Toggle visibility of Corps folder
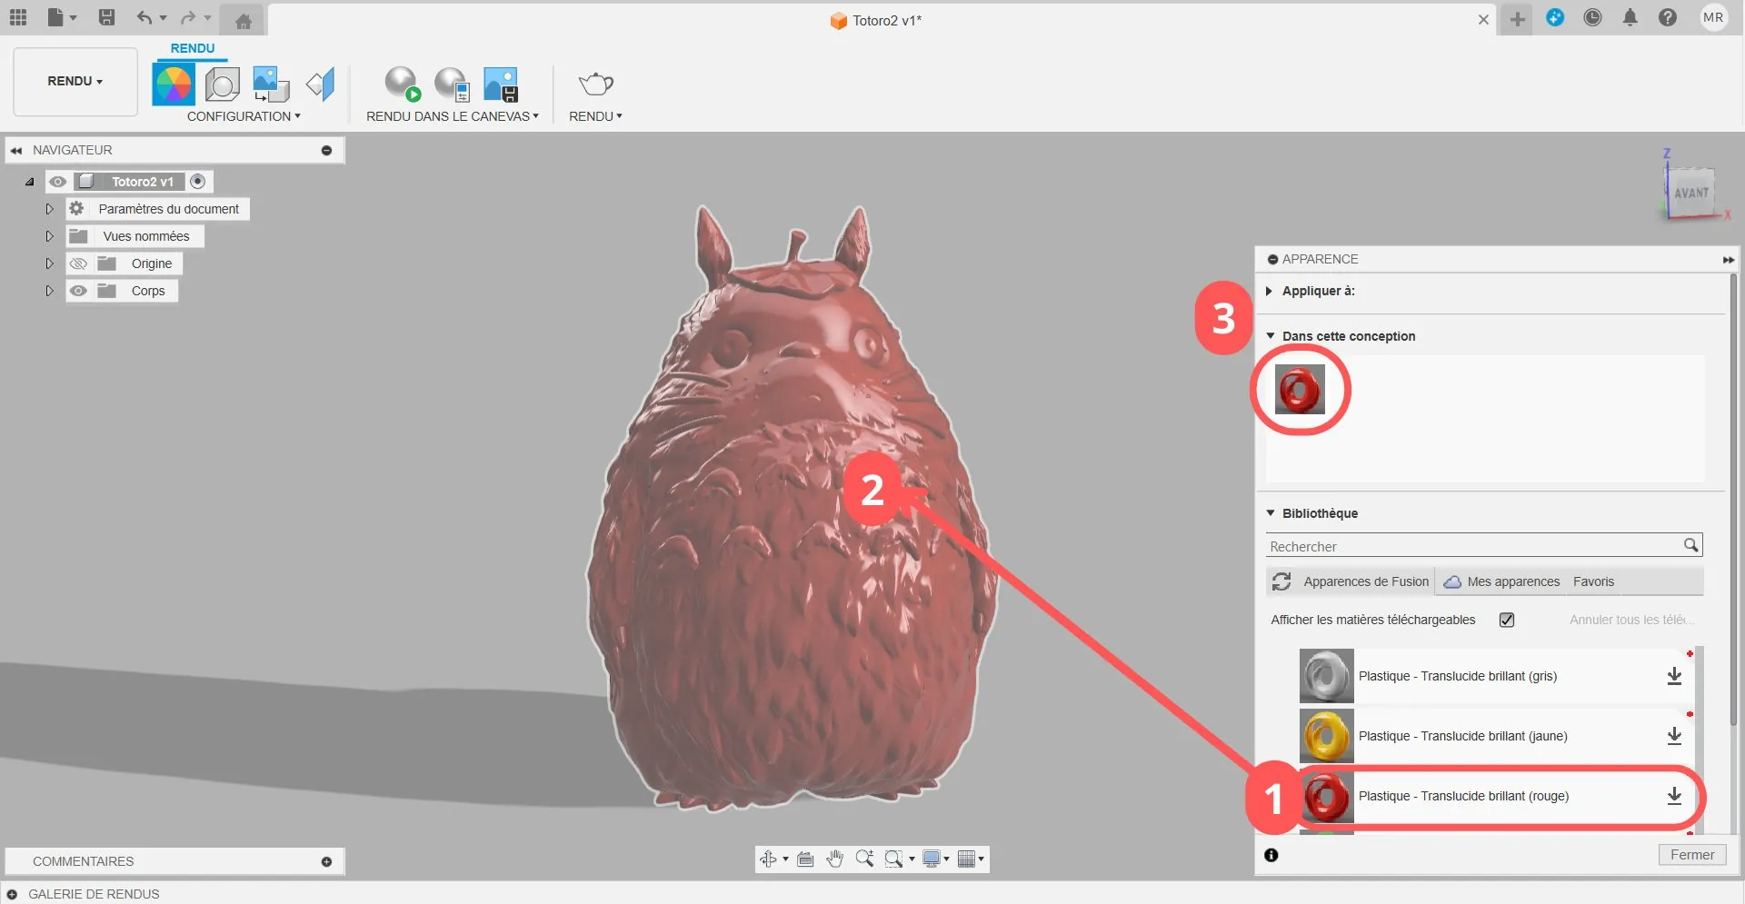The height and width of the screenshot is (904, 1745). click(x=79, y=291)
